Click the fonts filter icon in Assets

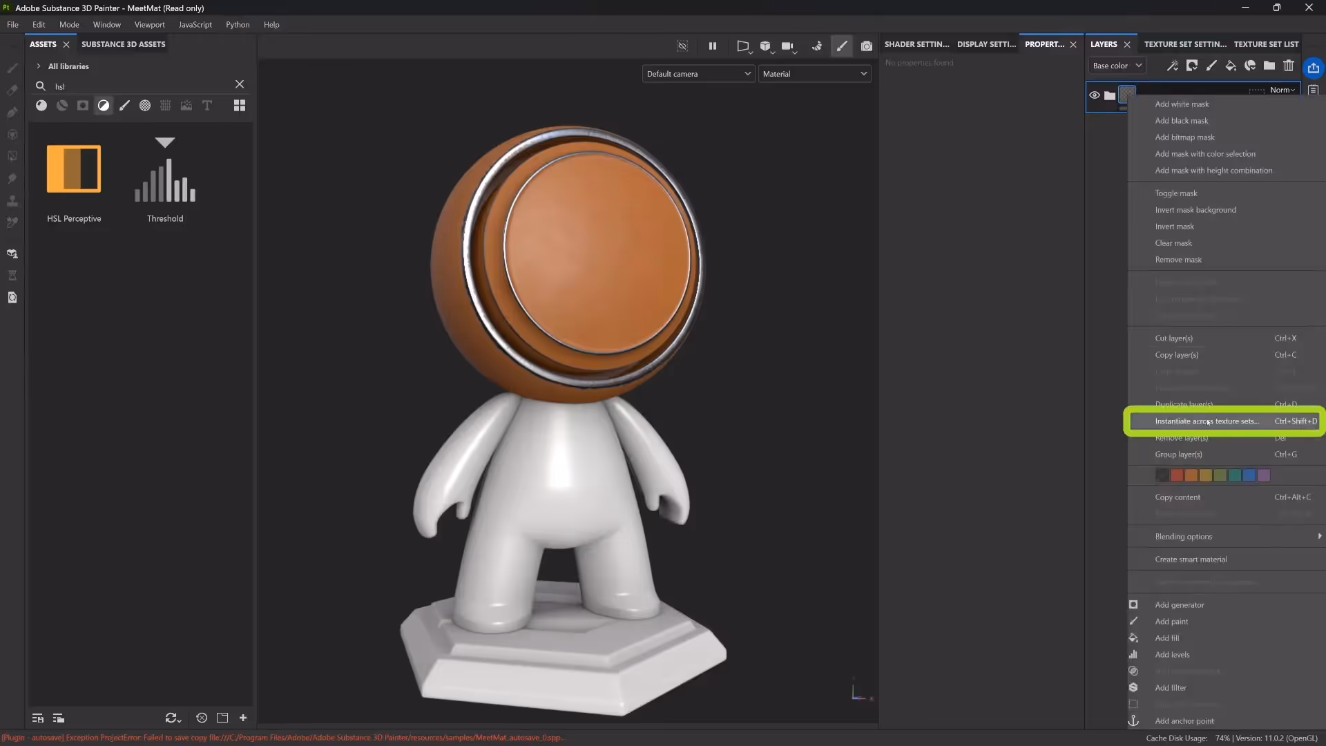pos(207,106)
